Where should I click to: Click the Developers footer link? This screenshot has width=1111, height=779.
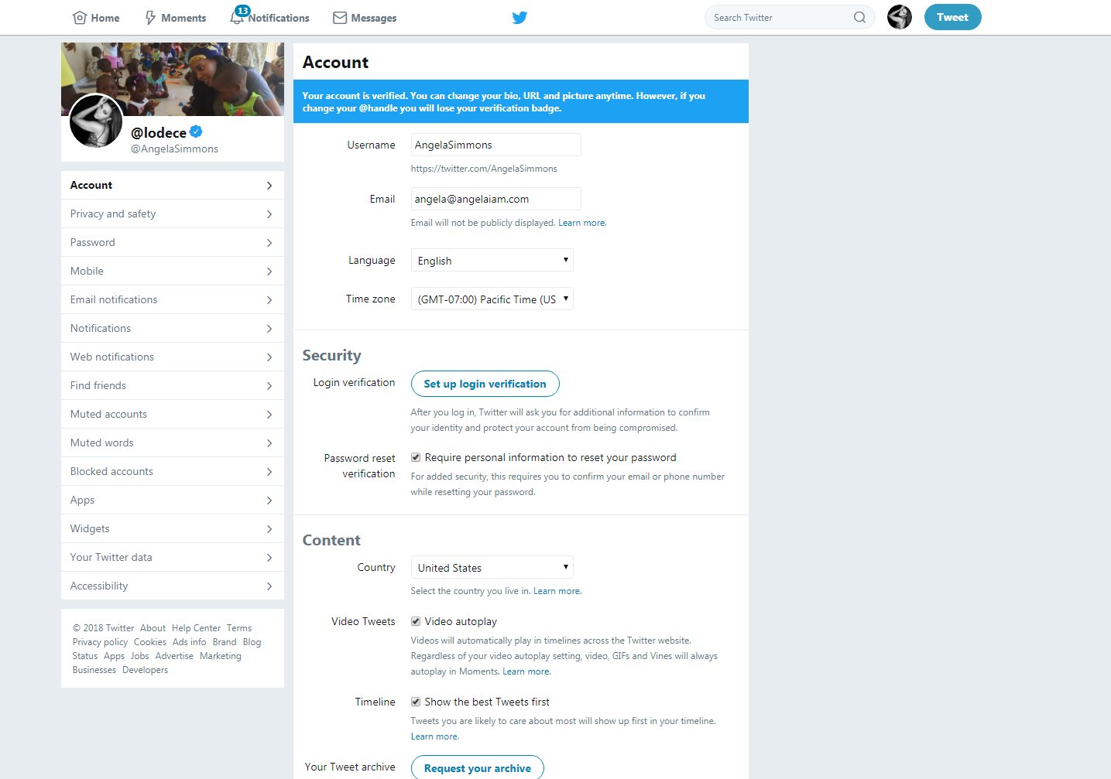click(145, 670)
